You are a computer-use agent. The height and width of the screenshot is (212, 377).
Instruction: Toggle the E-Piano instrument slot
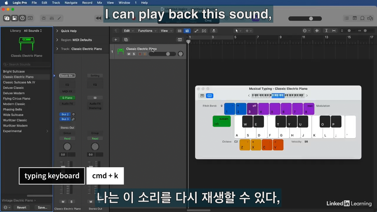tap(67, 98)
